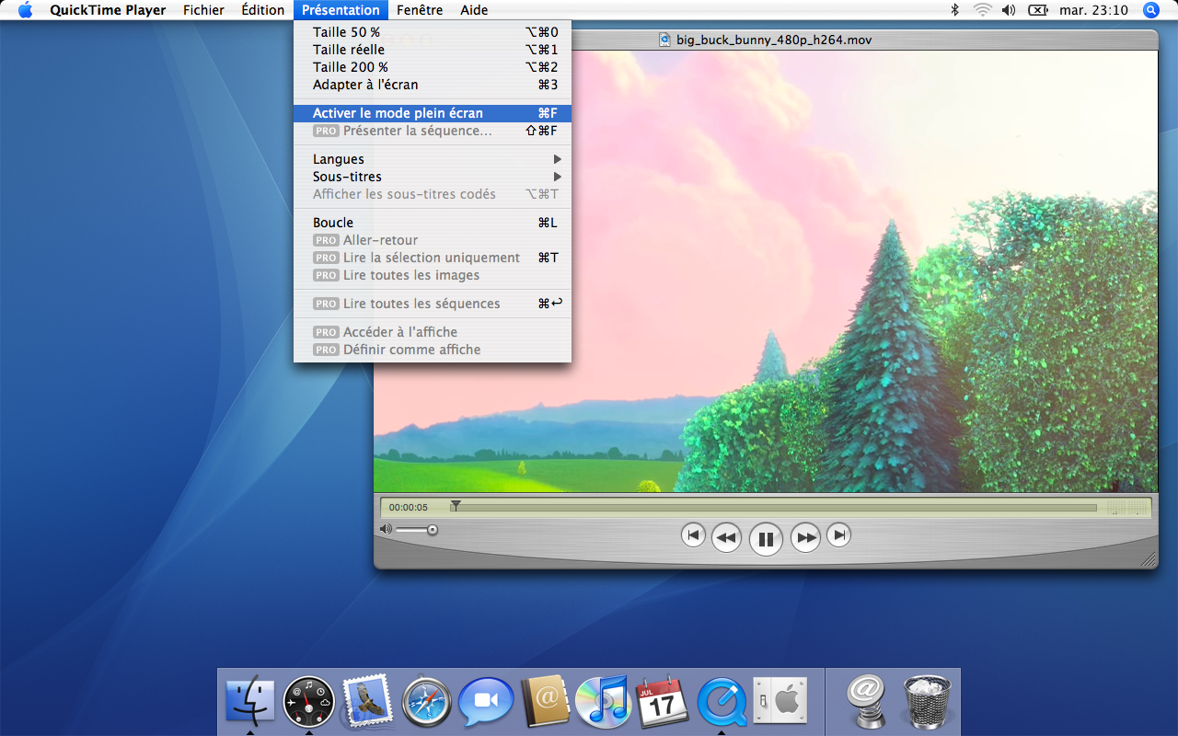
Task: Click the timeline playhead marker
Action: pyautogui.click(x=456, y=505)
